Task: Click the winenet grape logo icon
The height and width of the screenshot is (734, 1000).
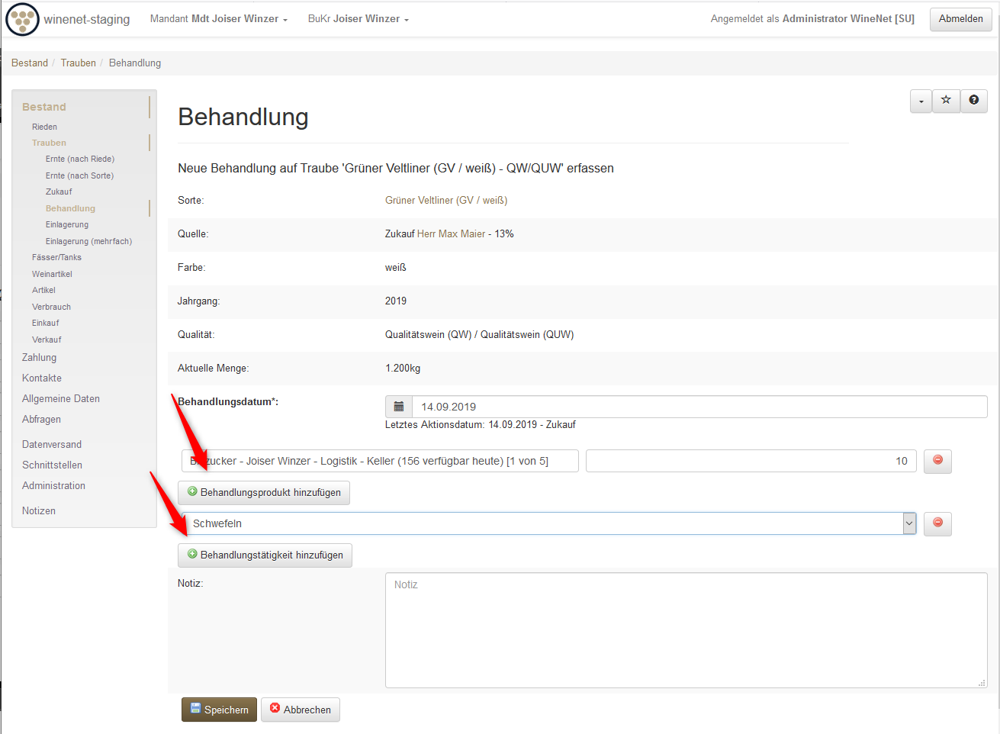Action: [x=22, y=19]
